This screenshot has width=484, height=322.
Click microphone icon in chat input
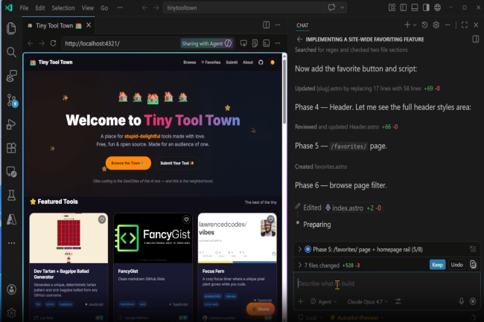[x=462, y=301]
